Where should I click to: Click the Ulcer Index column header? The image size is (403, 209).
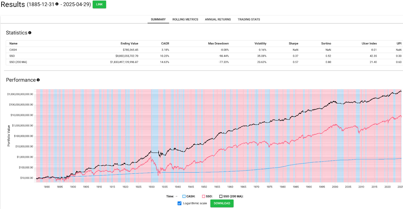pyautogui.click(x=369, y=44)
